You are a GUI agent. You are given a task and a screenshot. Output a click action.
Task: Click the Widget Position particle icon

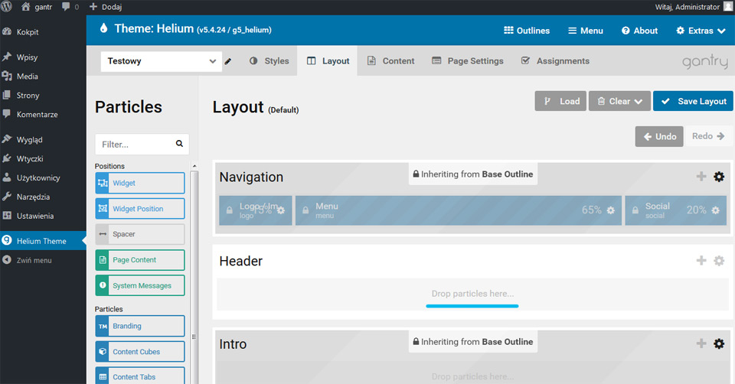coord(103,209)
